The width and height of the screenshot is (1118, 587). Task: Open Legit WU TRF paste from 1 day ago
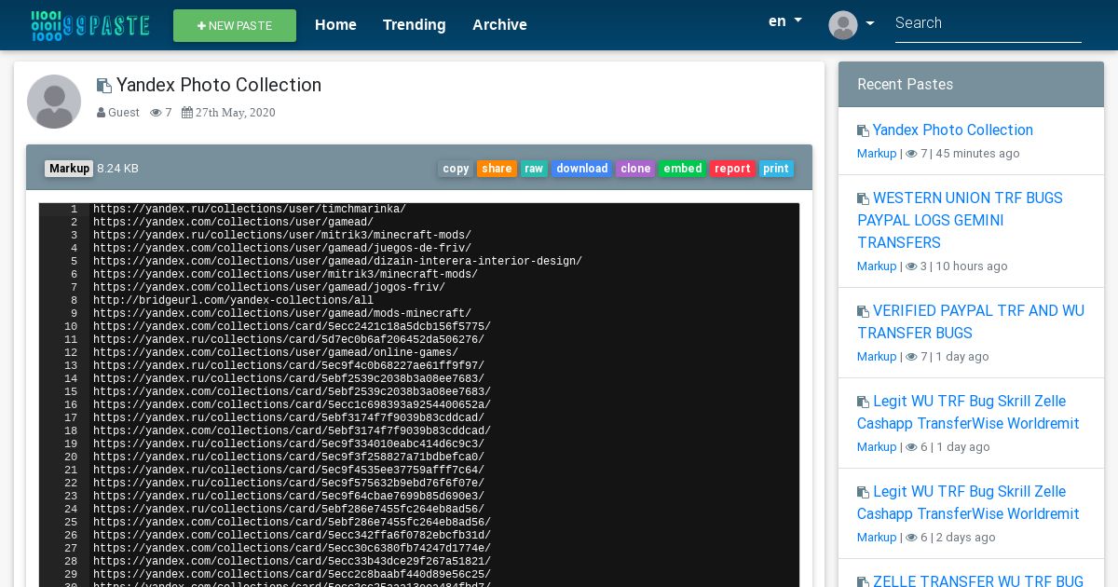[968, 413]
